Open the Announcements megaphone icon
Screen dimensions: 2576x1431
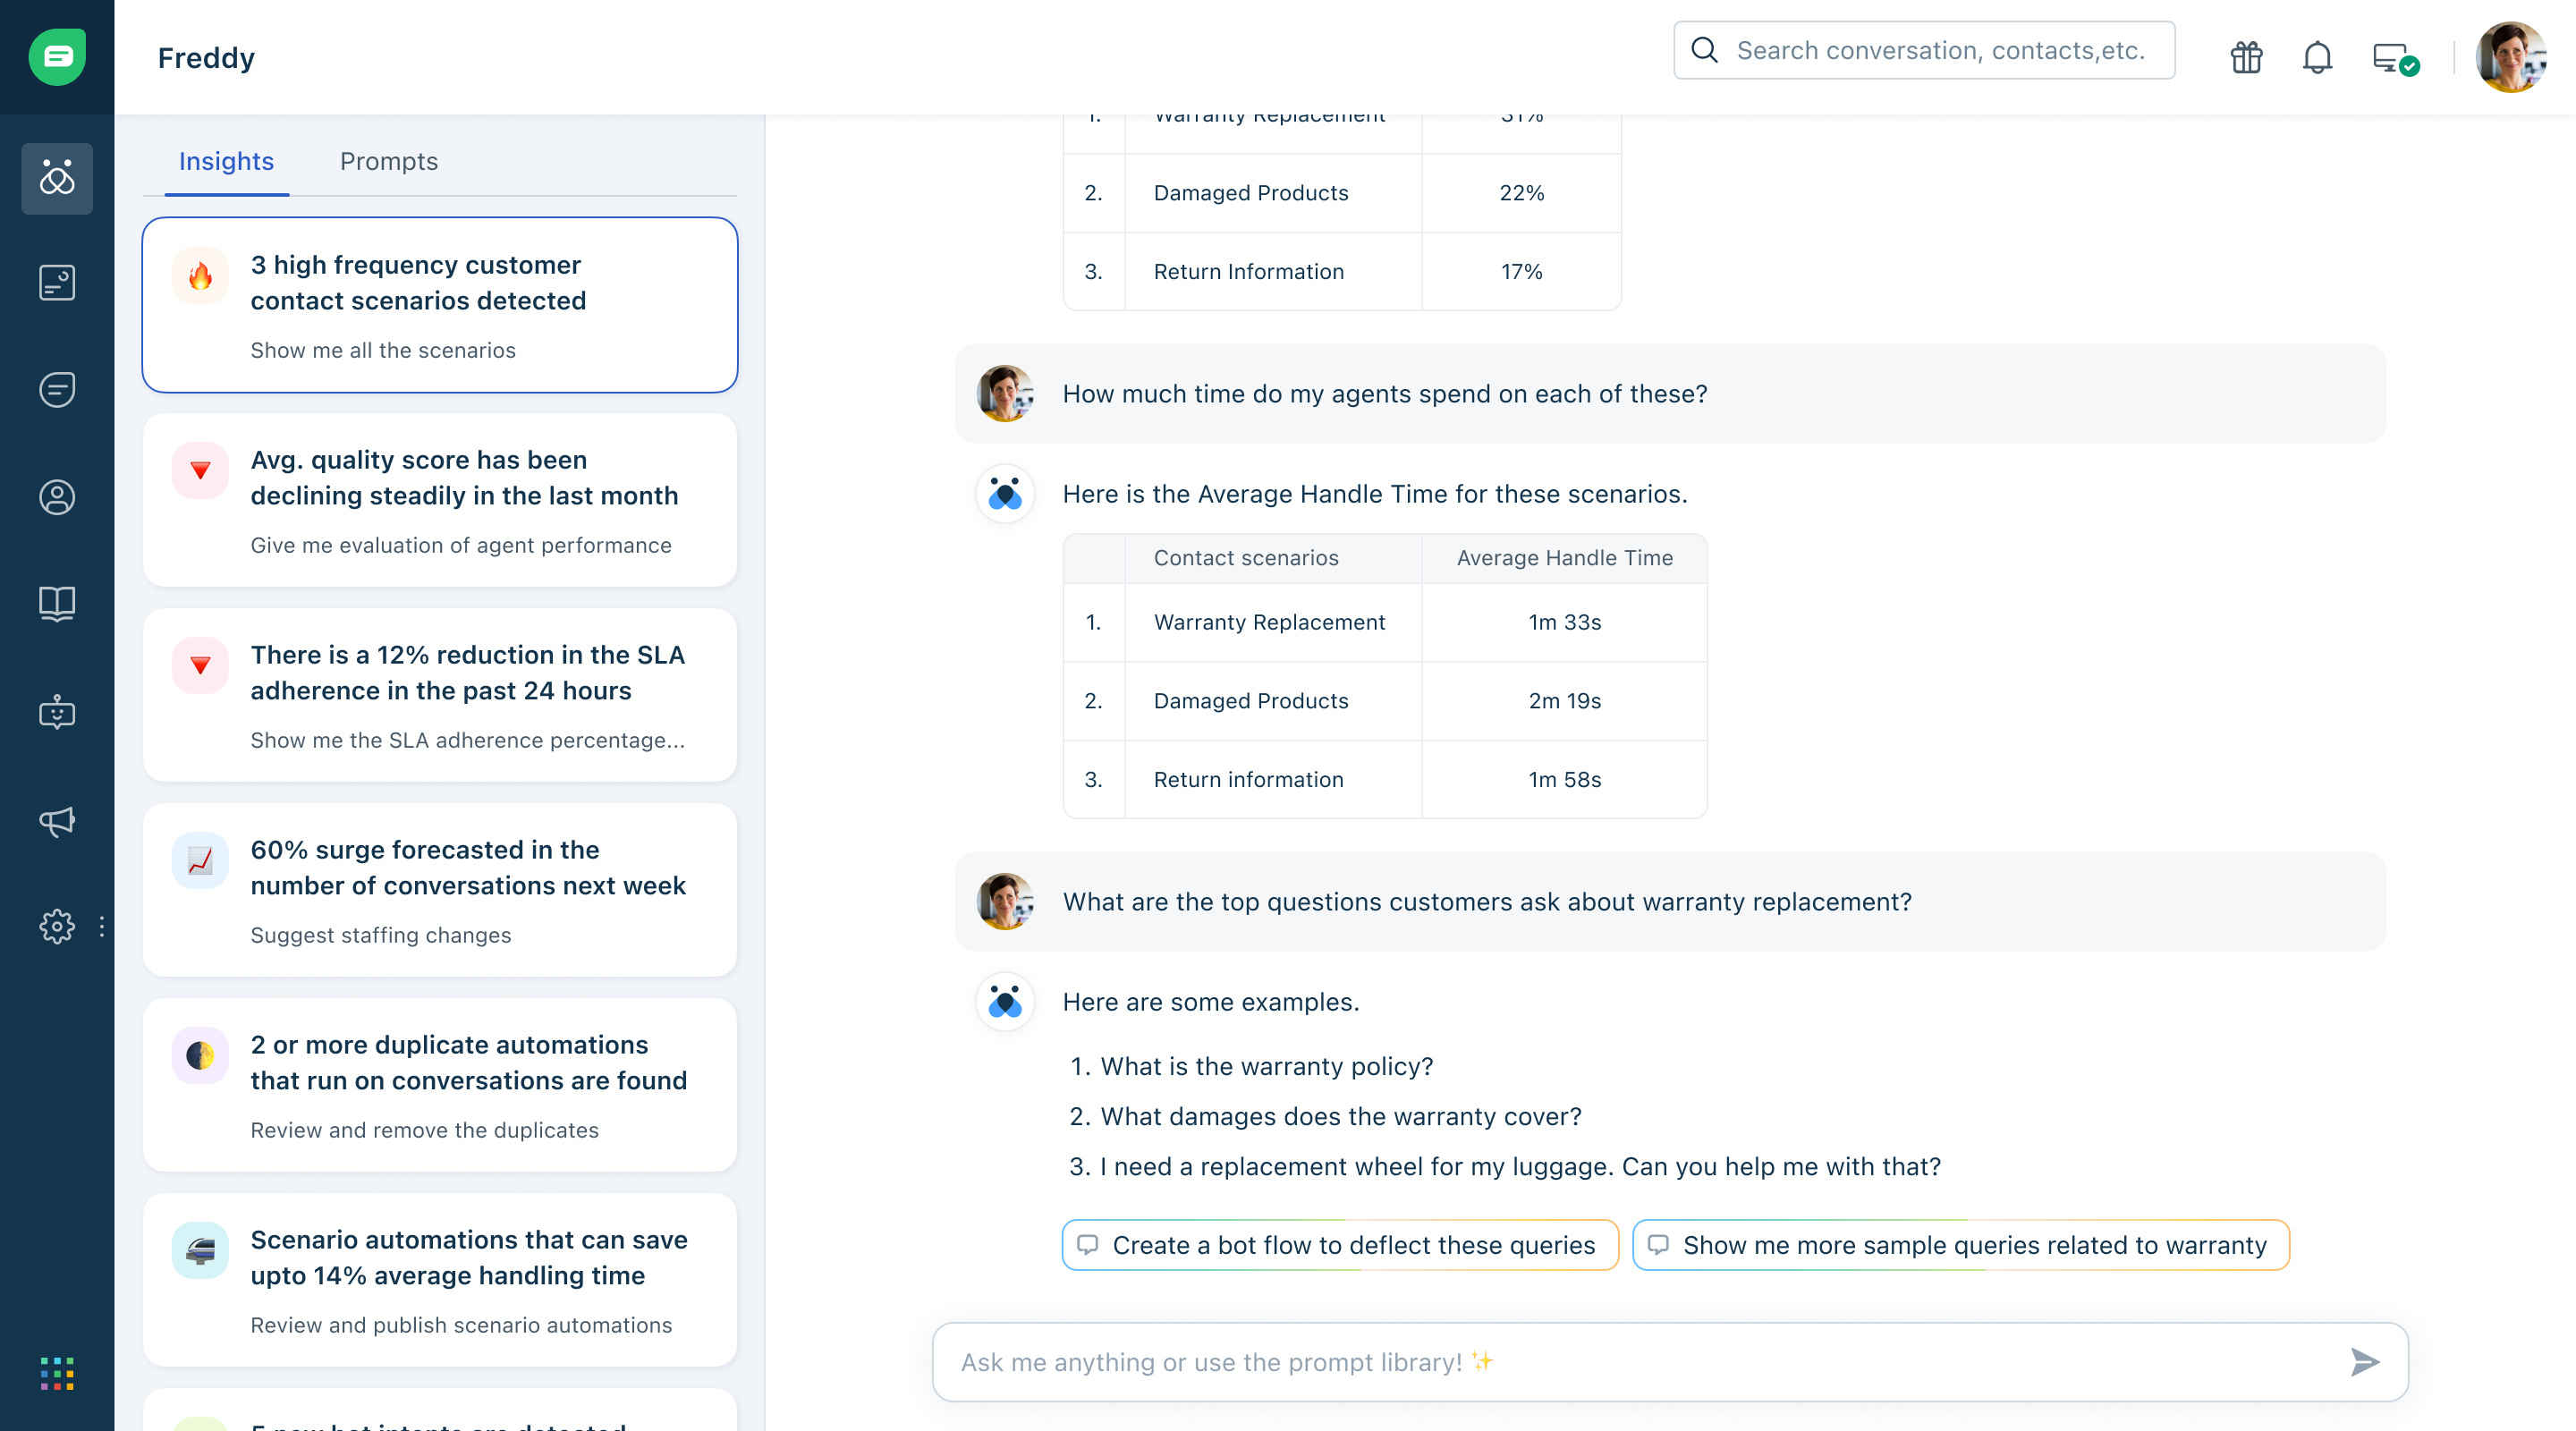pos(57,822)
